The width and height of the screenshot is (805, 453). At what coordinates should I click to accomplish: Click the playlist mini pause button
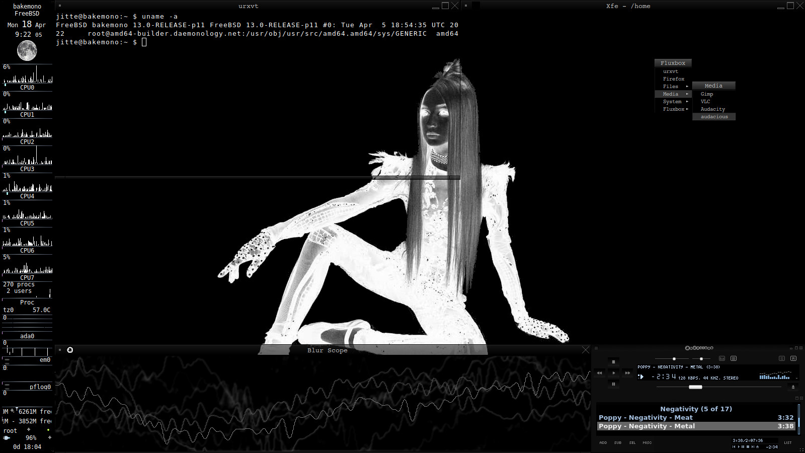pyautogui.click(x=743, y=446)
